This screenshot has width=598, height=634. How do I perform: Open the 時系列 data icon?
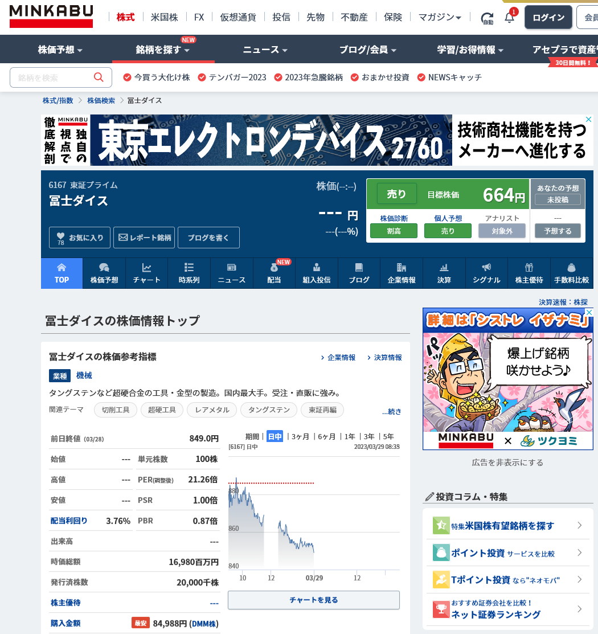(x=189, y=273)
